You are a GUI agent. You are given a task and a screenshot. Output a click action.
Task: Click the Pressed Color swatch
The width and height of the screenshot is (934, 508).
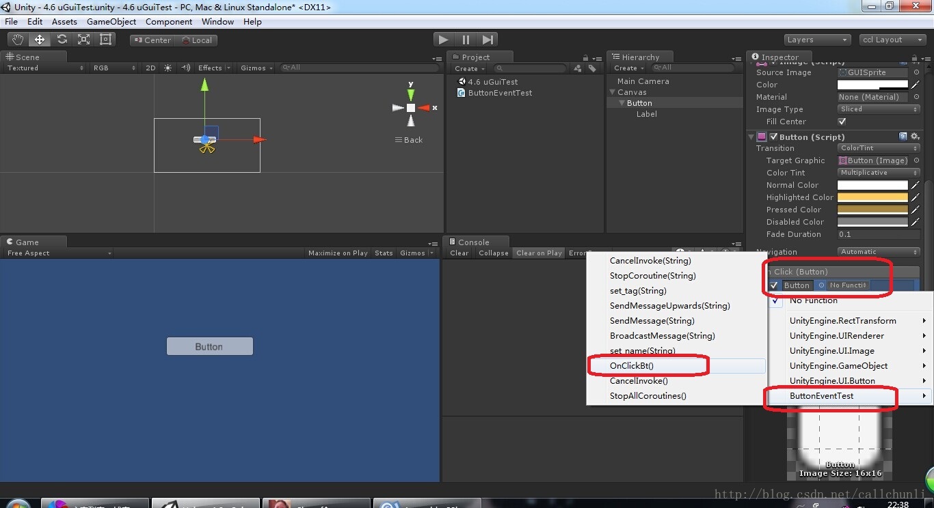point(872,210)
